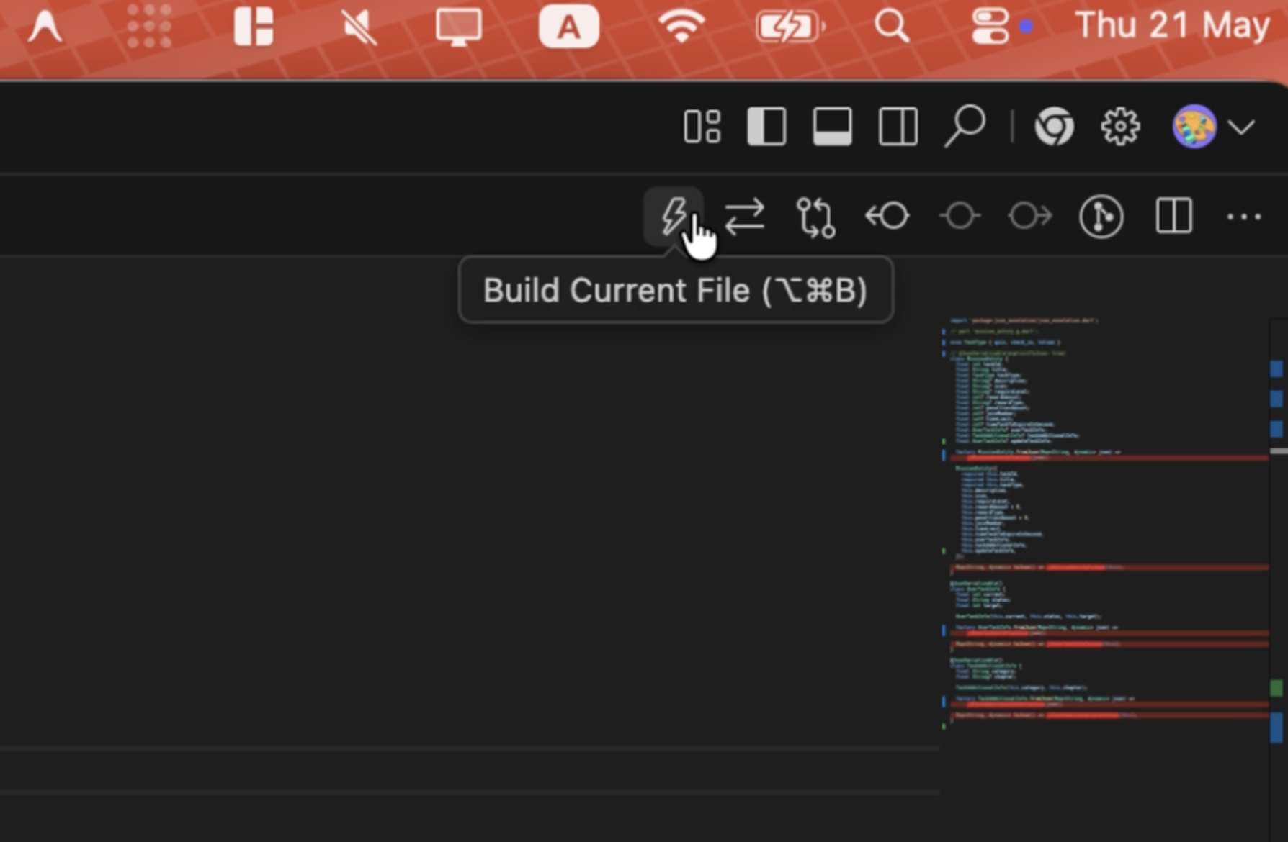Image resolution: width=1288 pixels, height=842 pixels.
Task: Click the vertical editor scrollbar
Action: coord(1278,579)
